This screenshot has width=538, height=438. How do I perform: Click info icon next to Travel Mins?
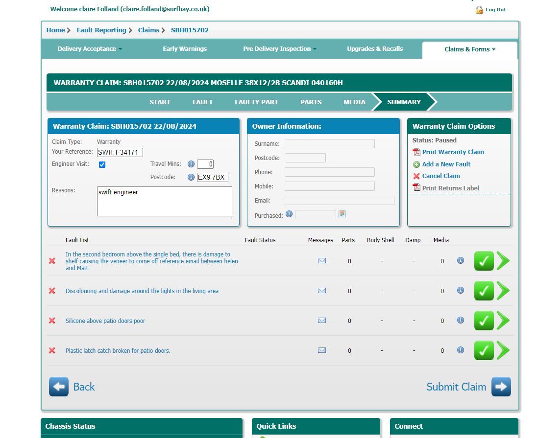pos(191,164)
